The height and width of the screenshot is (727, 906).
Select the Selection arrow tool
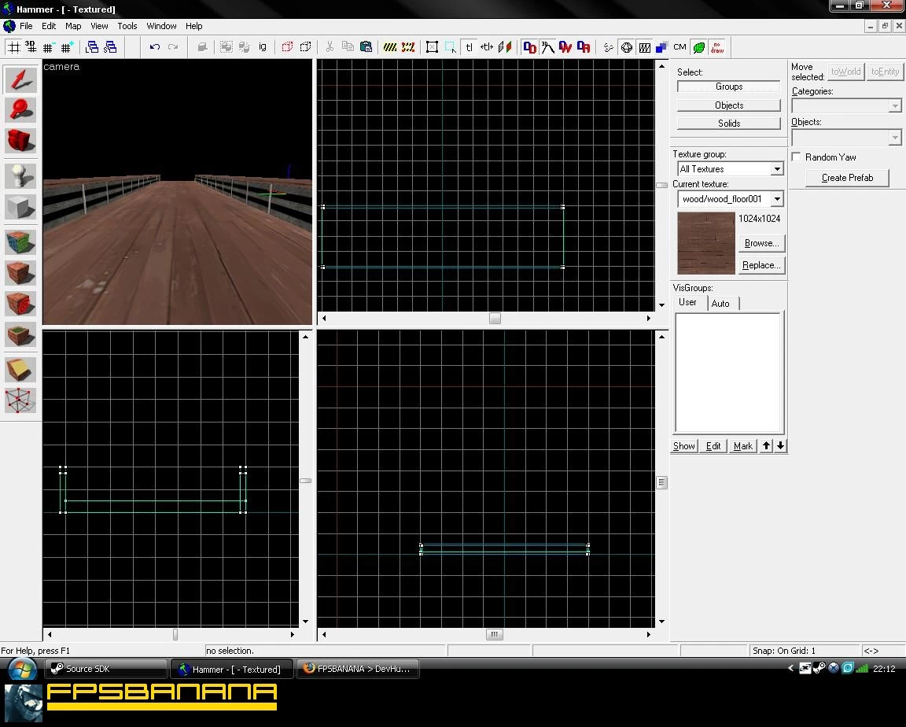click(x=20, y=79)
